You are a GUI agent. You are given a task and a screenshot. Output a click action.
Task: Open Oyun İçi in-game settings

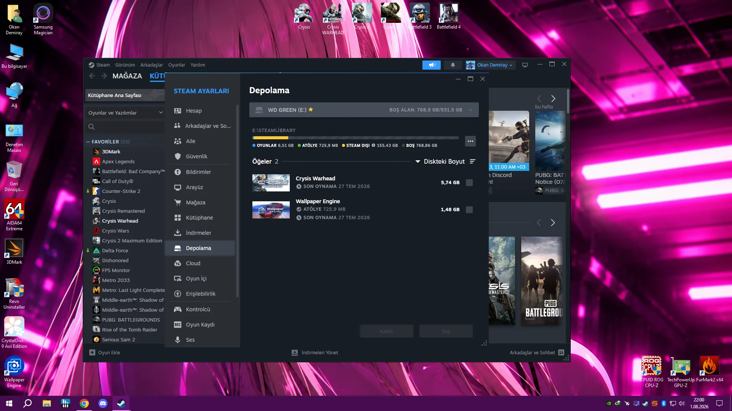[200, 279]
